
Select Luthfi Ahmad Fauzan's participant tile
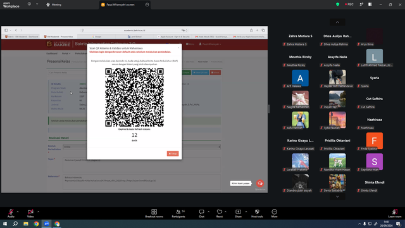click(375, 58)
